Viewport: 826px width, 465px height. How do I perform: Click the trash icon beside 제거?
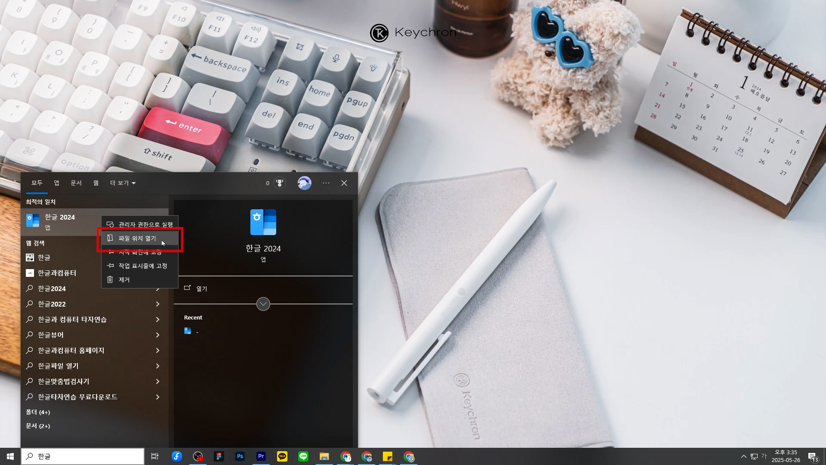pyautogui.click(x=110, y=279)
